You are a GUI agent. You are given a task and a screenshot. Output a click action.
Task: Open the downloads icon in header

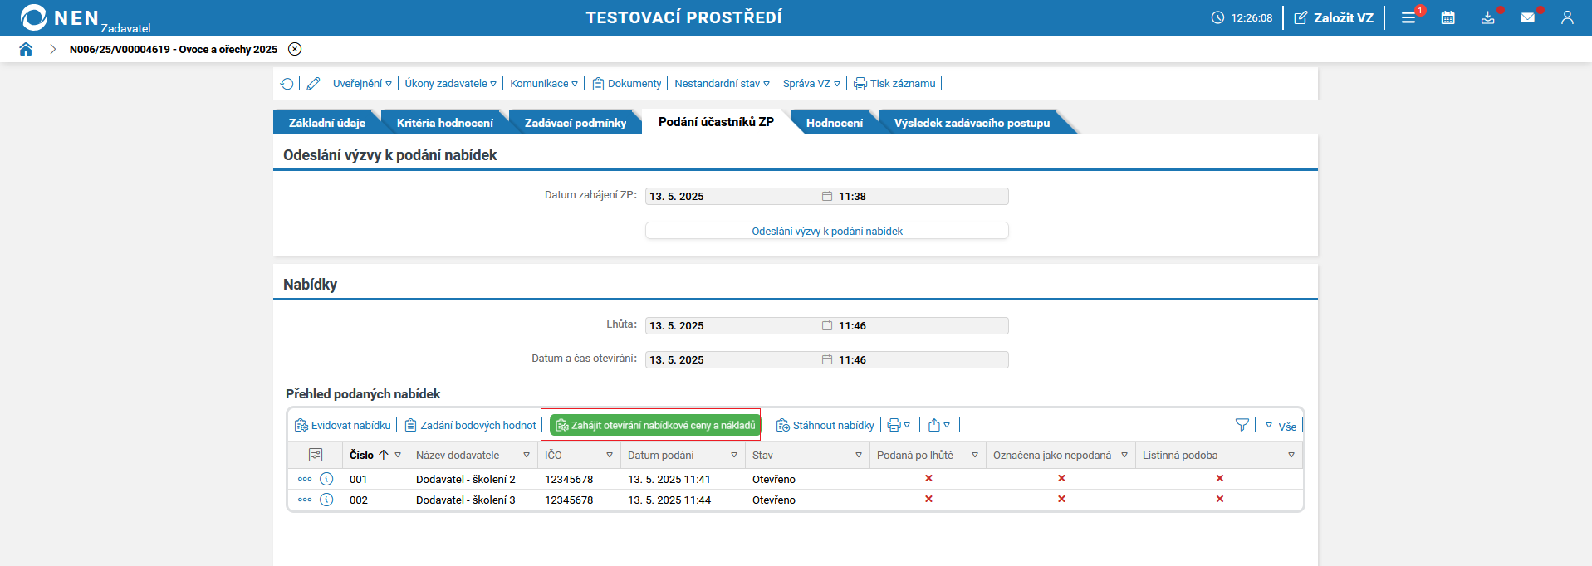pyautogui.click(x=1487, y=17)
